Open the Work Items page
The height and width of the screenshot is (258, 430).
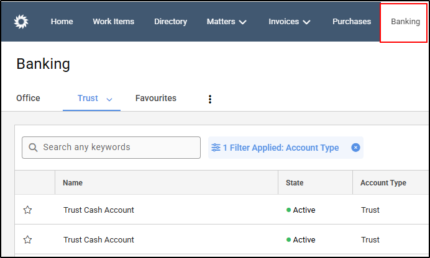[x=113, y=22]
